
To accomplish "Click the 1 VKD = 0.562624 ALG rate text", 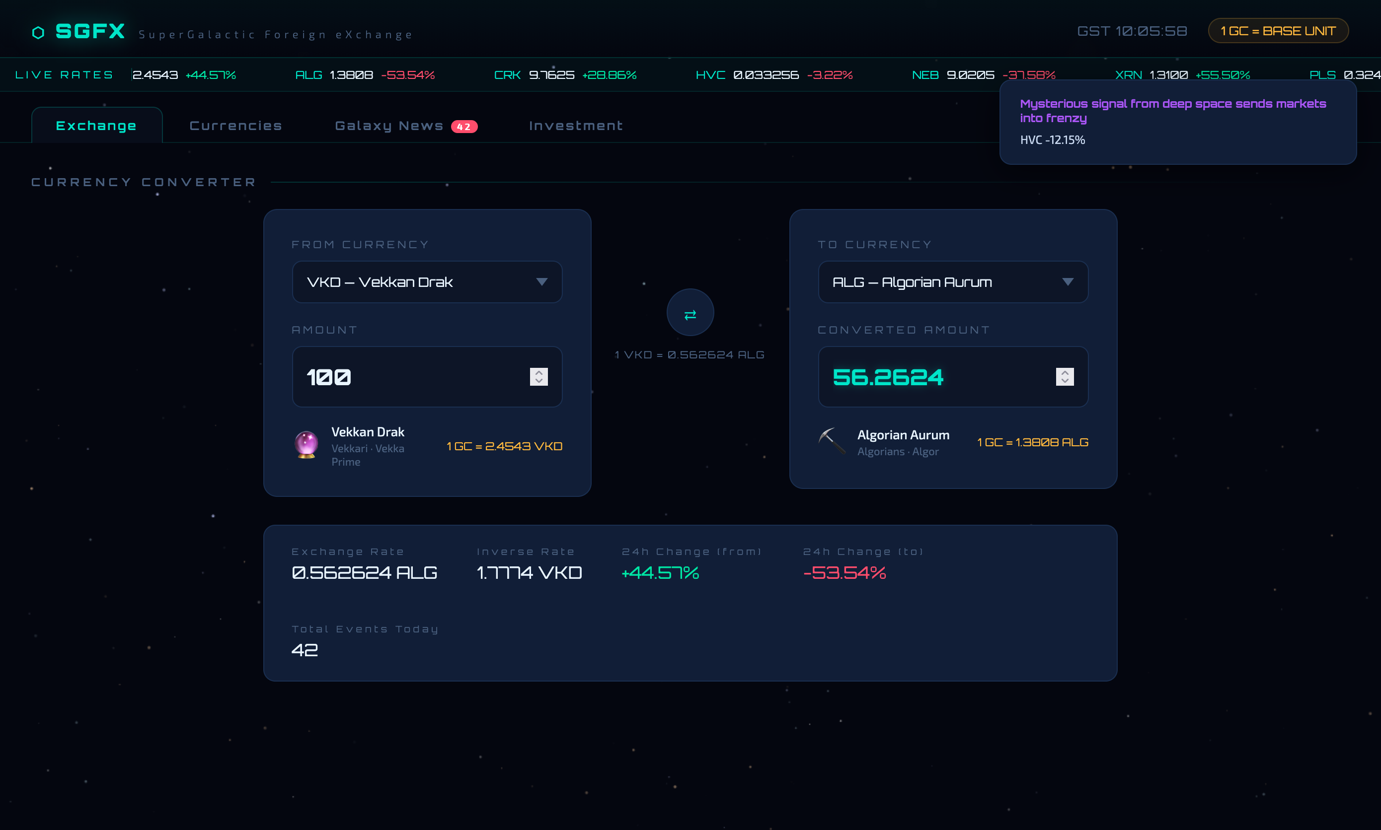I will pos(690,354).
